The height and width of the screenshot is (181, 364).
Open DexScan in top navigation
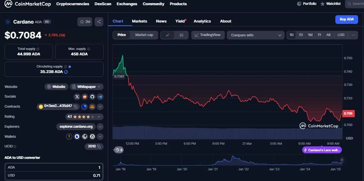(103, 4)
